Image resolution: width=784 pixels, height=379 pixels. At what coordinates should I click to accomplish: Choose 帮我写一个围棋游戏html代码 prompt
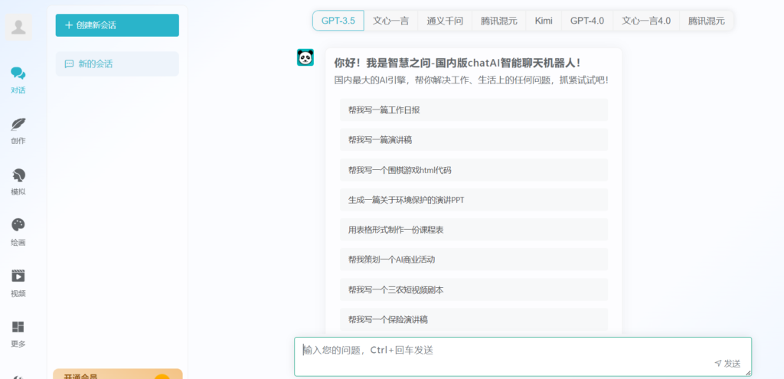point(474,170)
